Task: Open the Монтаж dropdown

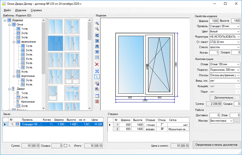Action: 231,121
